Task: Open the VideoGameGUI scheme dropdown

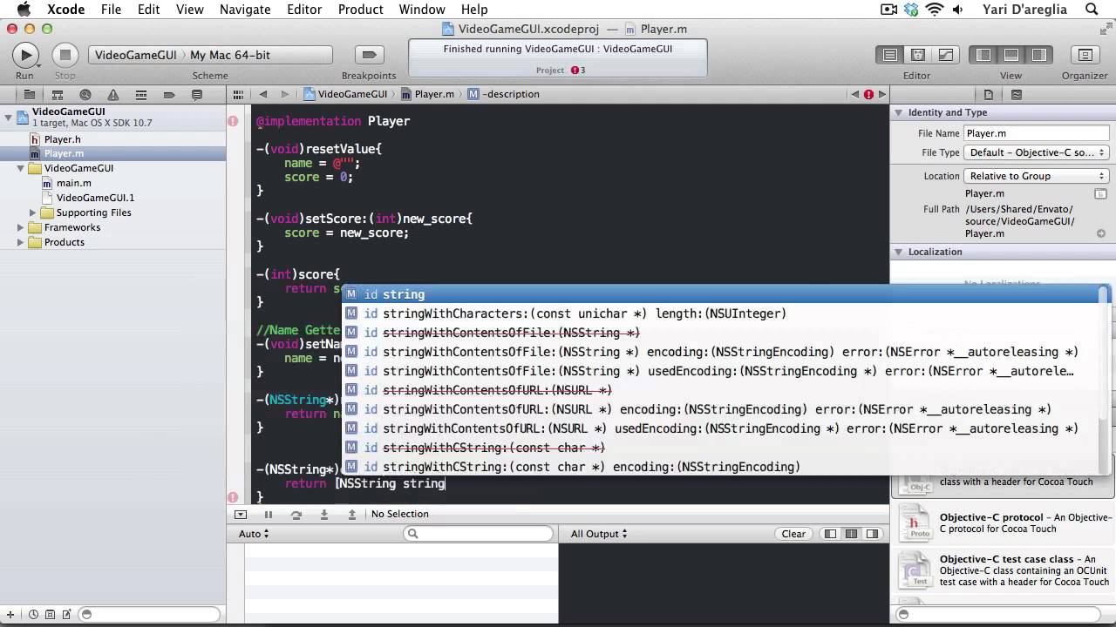Action: 210,55
